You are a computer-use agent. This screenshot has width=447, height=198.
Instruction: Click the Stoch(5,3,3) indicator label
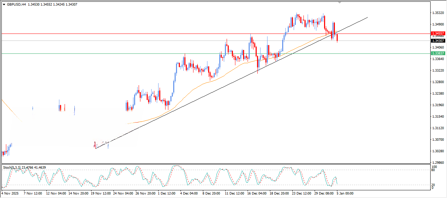pyautogui.click(x=12, y=168)
